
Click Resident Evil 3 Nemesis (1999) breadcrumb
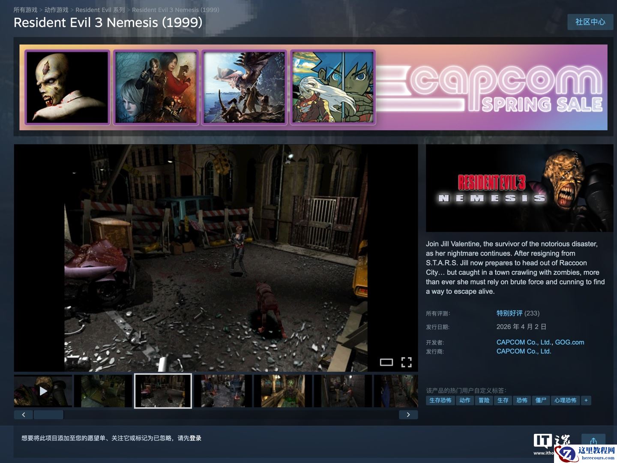pos(176,9)
